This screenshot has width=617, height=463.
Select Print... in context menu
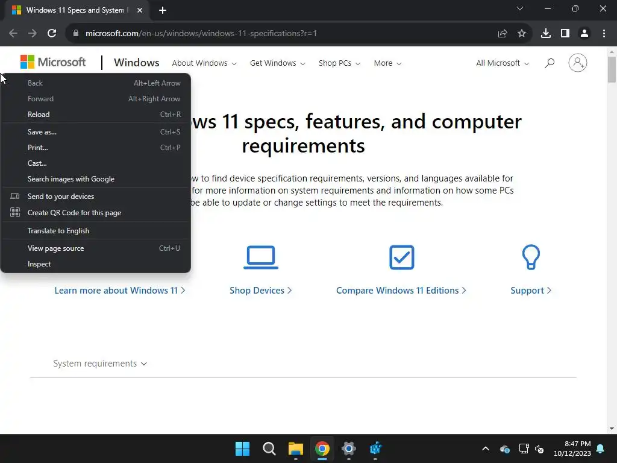point(96,148)
